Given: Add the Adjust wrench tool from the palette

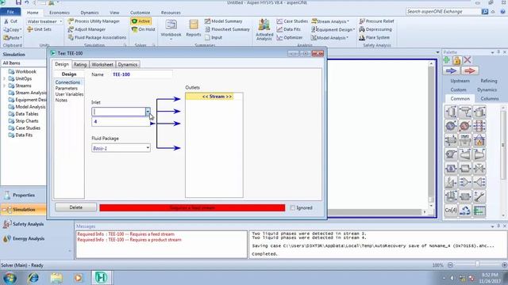Looking at the screenshot, I should pyautogui.click(x=479, y=196).
